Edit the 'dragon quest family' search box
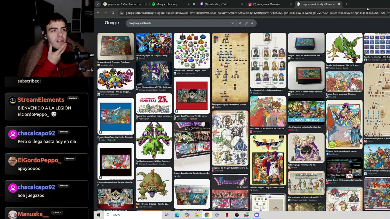 [178, 23]
